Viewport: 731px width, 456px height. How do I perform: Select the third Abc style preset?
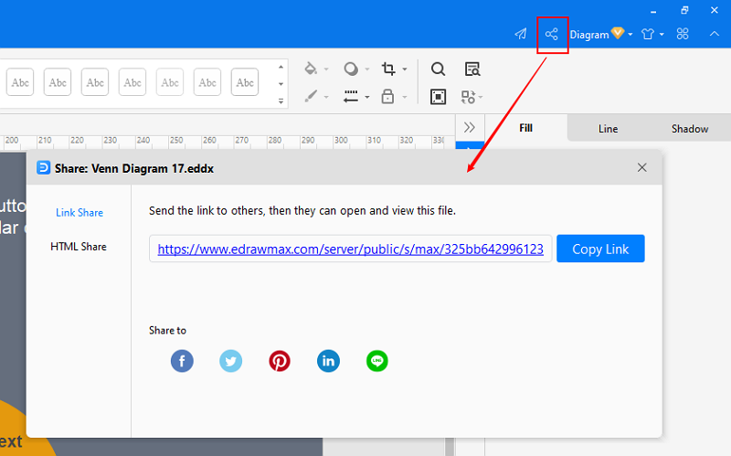coord(95,82)
